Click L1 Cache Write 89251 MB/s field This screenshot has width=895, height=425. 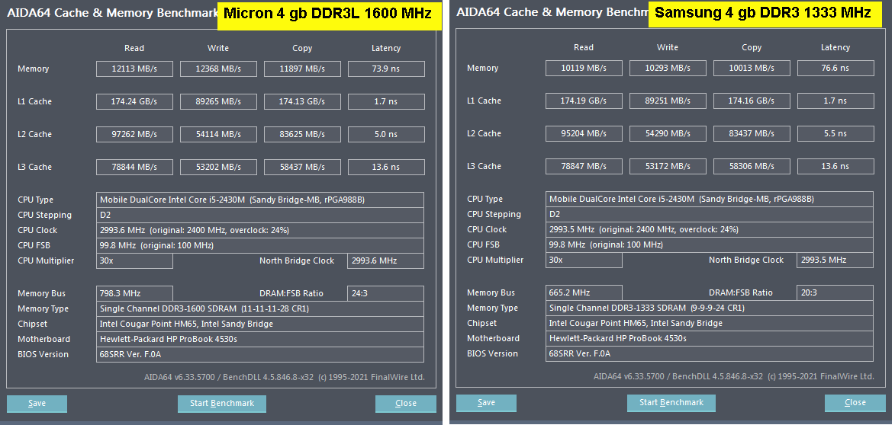pyautogui.click(x=668, y=101)
